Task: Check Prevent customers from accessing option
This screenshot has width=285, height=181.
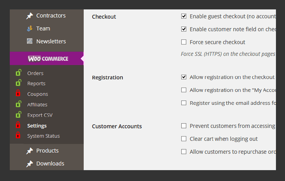Action: coord(184,126)
